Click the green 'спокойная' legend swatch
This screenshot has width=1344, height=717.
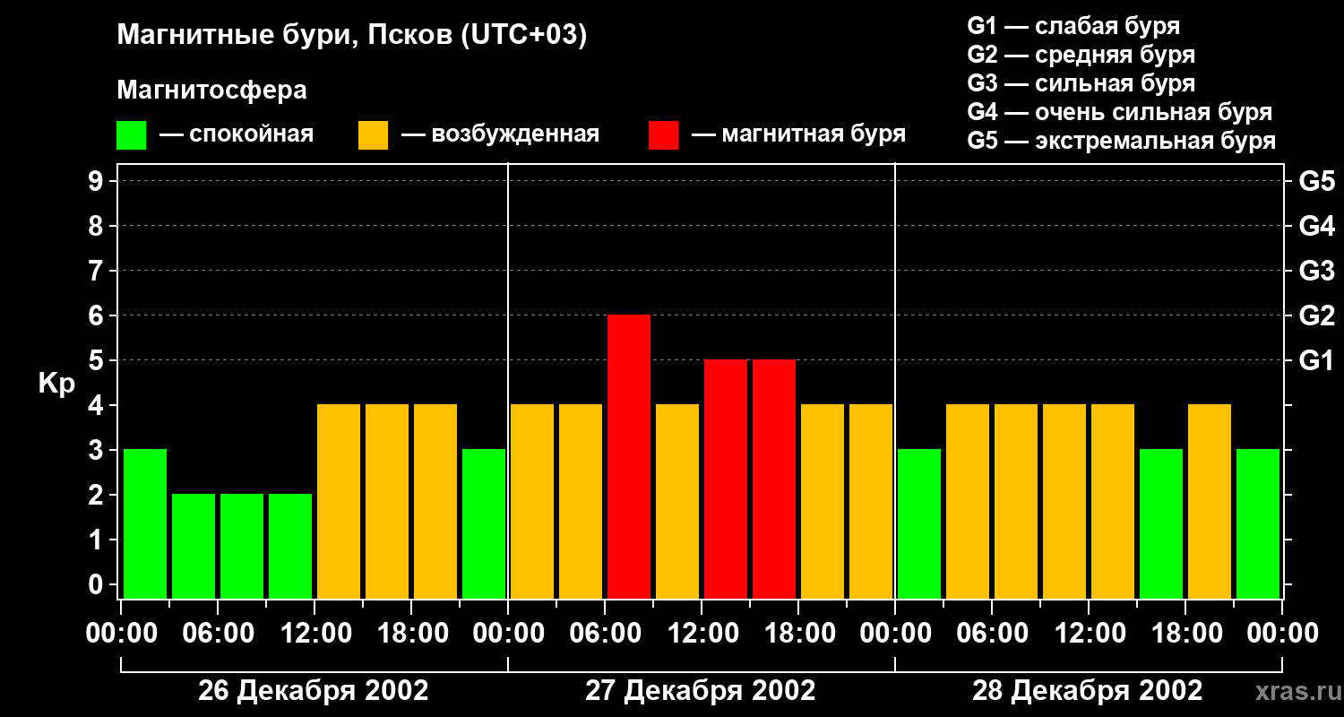pyautogui.click(x=131, y=135)
